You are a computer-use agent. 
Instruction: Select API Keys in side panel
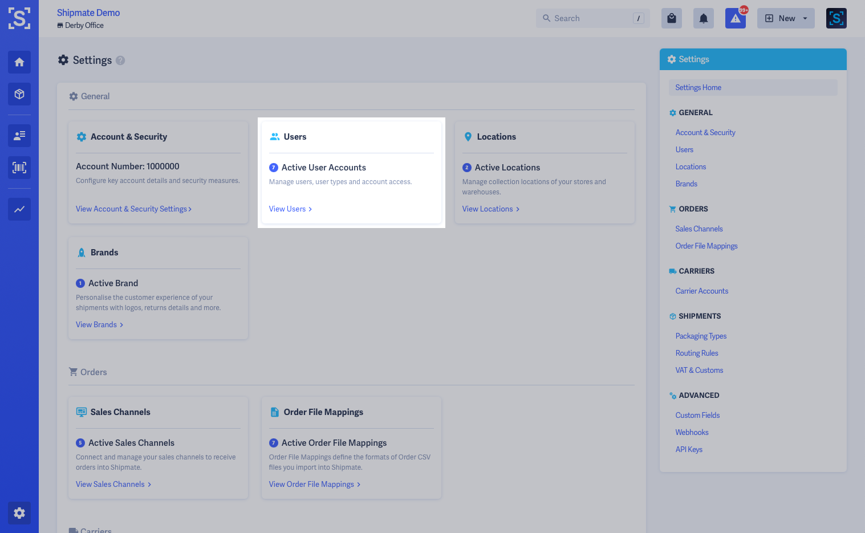tap(689, 450)
